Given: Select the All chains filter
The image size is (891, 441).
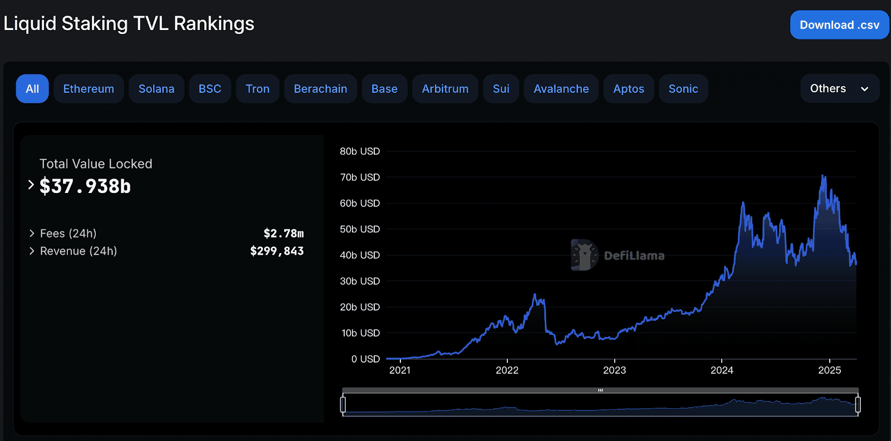Looking at the screenshot, I should coord(32,89).
